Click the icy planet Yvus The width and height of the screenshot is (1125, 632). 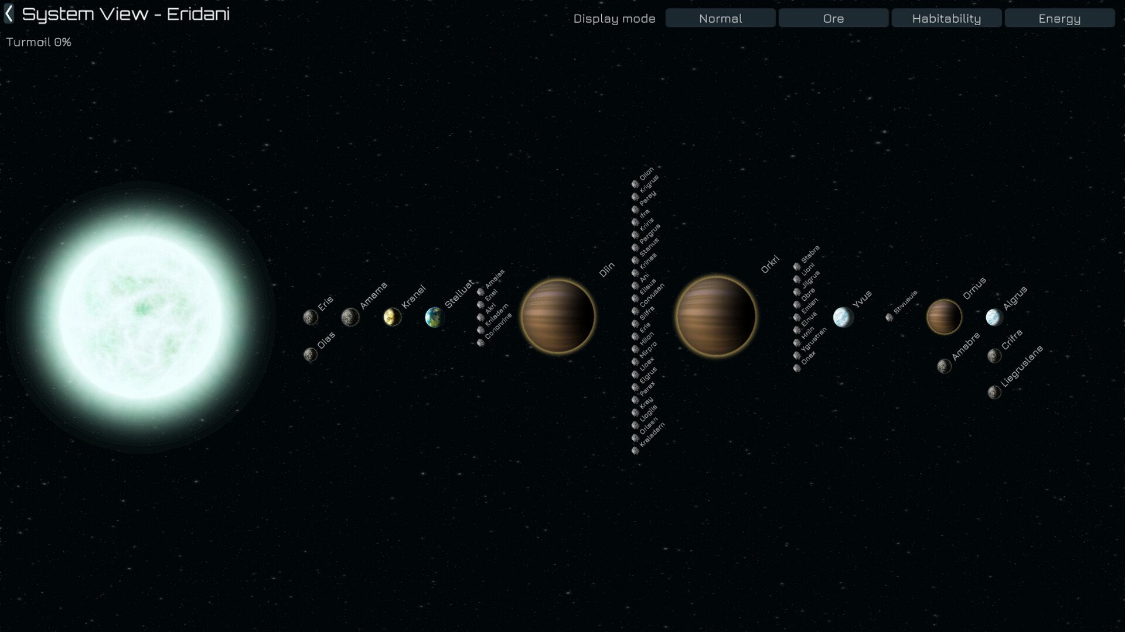844,317
